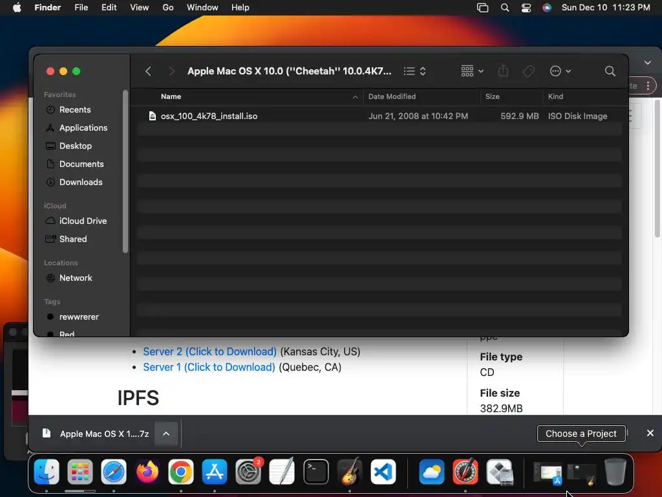Click Server 2 Kansas City download link
Screen dimensions: 662x497
pos(209,351)
